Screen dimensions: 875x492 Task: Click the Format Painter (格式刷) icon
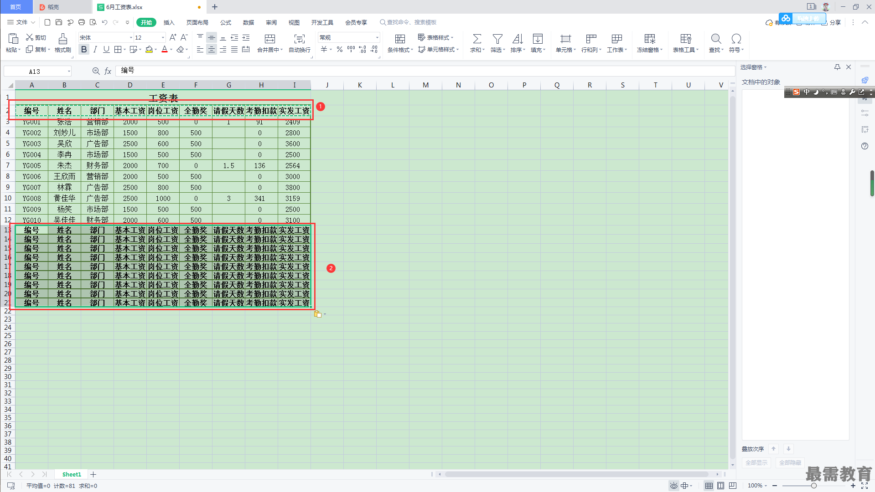click(x=63, y=39)
